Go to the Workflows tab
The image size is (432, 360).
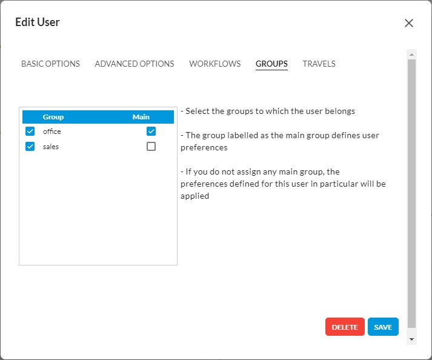[214, 64]
